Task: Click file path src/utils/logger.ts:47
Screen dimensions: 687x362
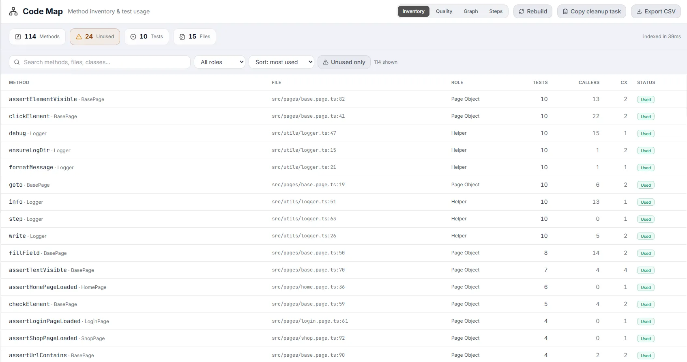Action: tap(304, 133)
